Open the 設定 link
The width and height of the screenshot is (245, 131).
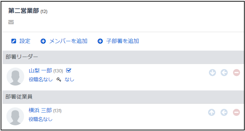point(25,41)
